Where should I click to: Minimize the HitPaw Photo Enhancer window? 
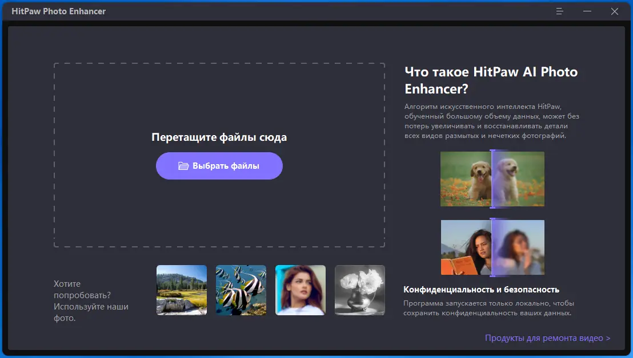pyautogui.click(x=587, y=11)
